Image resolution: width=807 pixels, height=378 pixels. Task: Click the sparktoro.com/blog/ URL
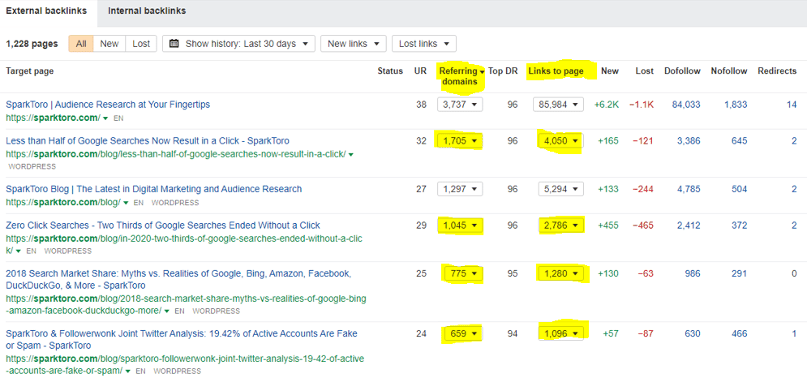click(x=62, y=203)
